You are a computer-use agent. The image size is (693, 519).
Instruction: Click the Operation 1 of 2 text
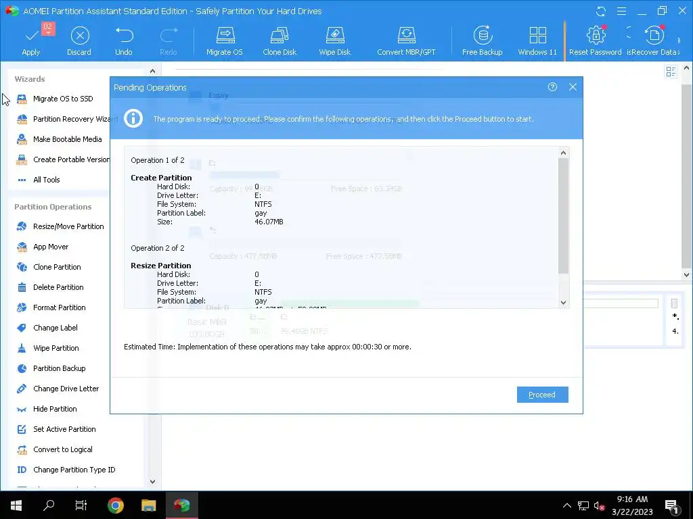coord(158,160)
